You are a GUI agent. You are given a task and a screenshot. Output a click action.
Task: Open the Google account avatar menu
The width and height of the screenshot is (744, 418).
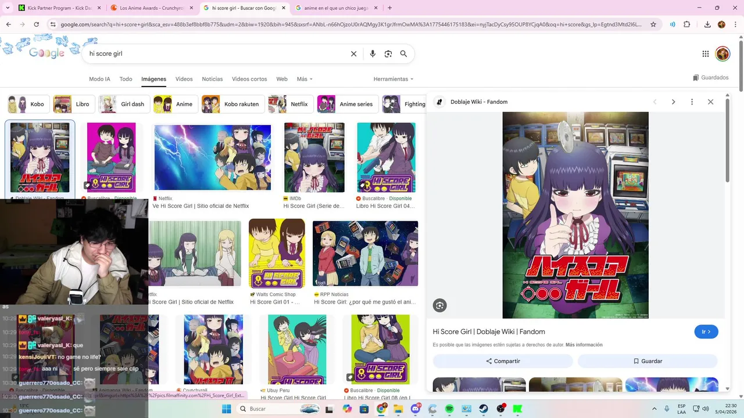[722, 54]
